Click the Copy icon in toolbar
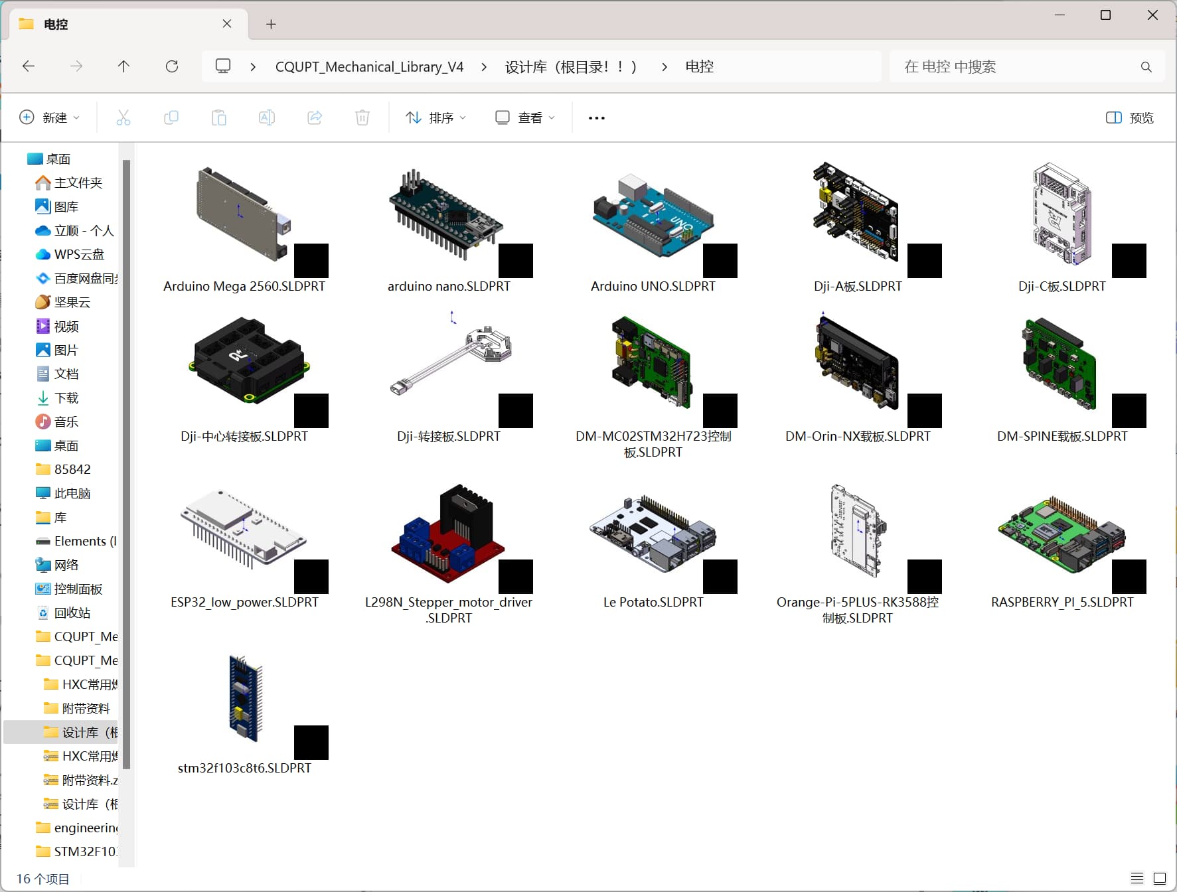1177x892 pixels. (171, 117)
